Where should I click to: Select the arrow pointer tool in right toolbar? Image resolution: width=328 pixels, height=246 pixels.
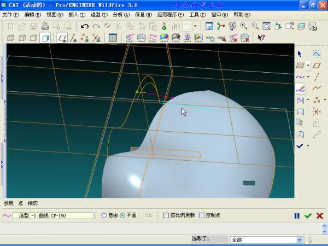(x=300, y=54)
